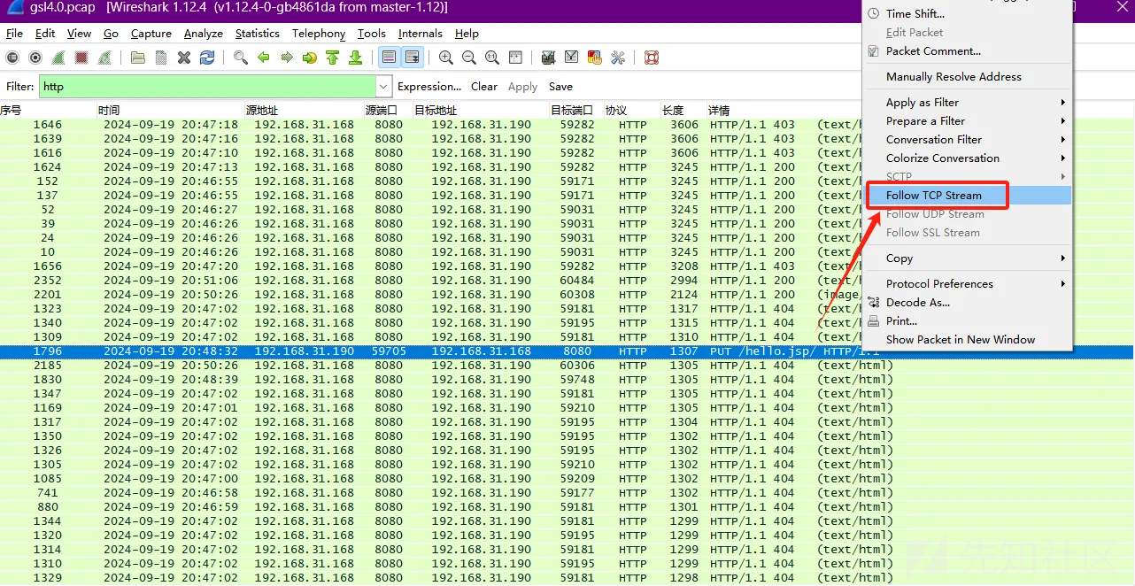The width and height of the screenshot is (1135, 586).
Task: Select packet row number 1646
Action: (567, 125)
